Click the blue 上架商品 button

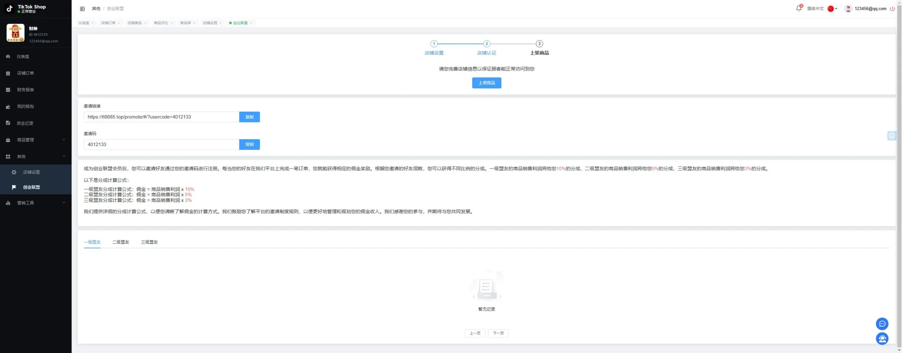point(487,83)
